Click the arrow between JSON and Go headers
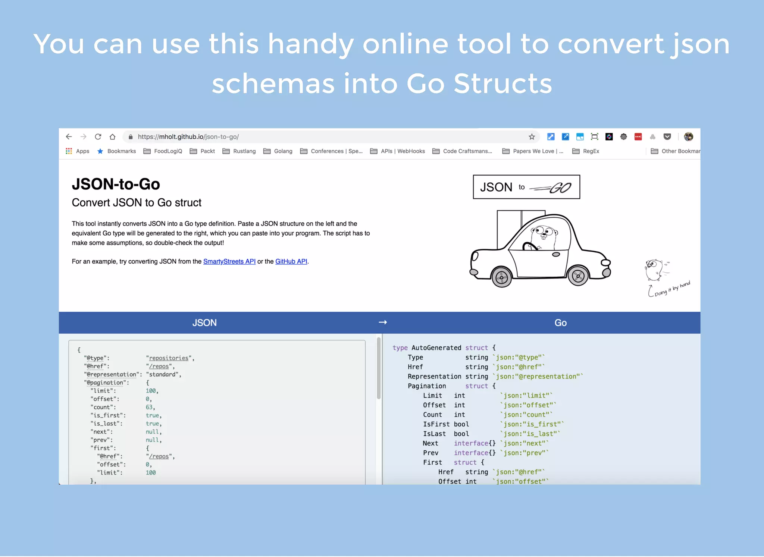764x557 pixels. [x=383, y=322]
